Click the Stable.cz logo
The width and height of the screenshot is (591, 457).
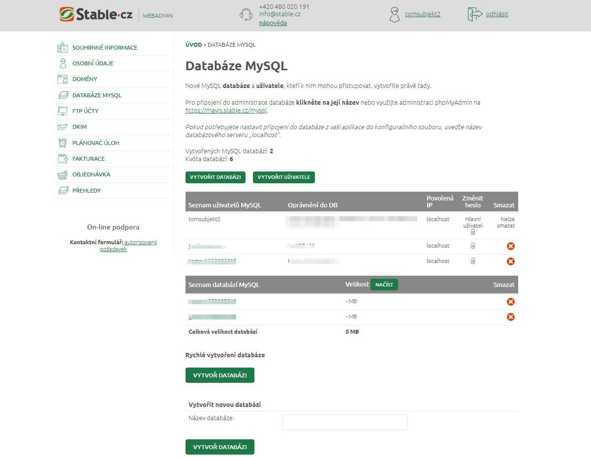pos(96,14)
